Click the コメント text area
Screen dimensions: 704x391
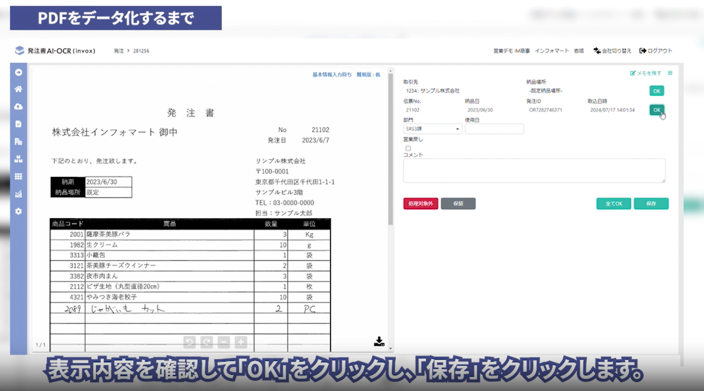tap(534, 171)
